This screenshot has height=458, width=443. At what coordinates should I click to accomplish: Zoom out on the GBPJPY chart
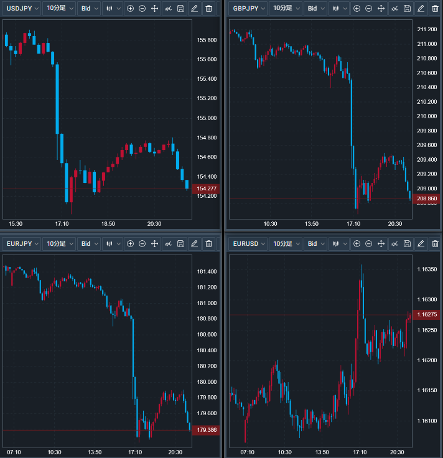(x=369, y=9)
